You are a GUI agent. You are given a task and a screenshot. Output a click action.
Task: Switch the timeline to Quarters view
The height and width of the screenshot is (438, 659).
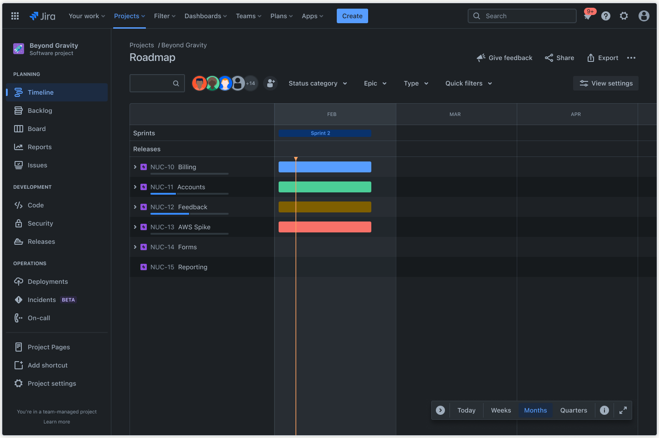[573, 410]
